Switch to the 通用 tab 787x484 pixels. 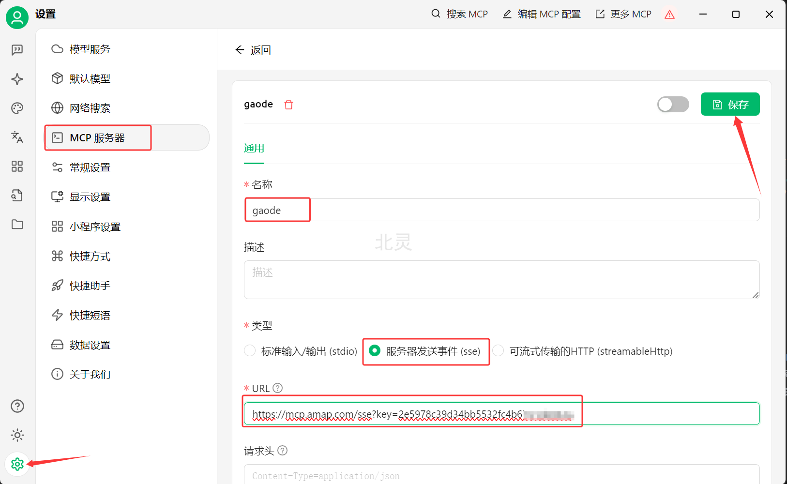click(254, 149)
